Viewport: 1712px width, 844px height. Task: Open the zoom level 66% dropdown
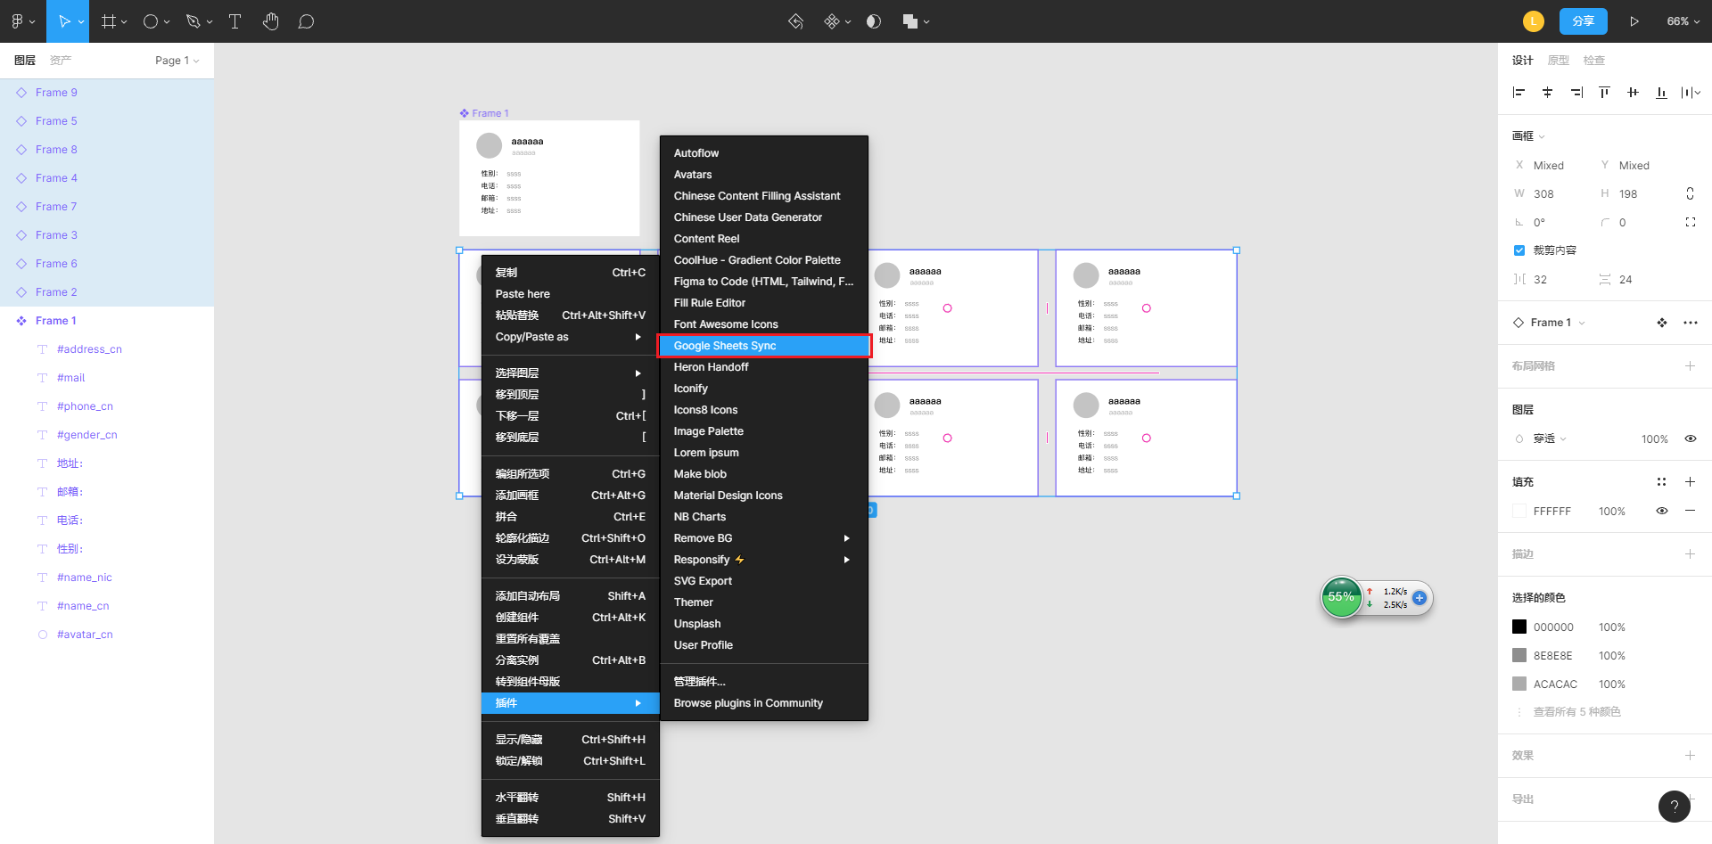point(1683,21)
